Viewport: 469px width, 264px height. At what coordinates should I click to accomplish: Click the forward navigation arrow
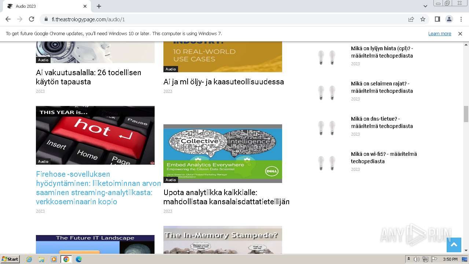[20, 19]
